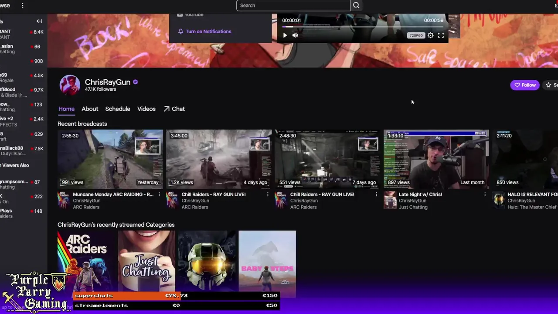Follow ChrisRayGun
The height and width of the screenshot is (314, 558).
tap(525, 85)
